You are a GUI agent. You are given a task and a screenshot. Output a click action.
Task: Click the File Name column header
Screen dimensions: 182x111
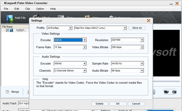[15, 27]
